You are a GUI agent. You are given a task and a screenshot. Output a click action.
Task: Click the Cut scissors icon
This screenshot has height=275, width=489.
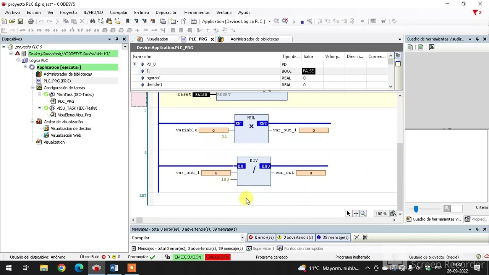coord(57,21)
